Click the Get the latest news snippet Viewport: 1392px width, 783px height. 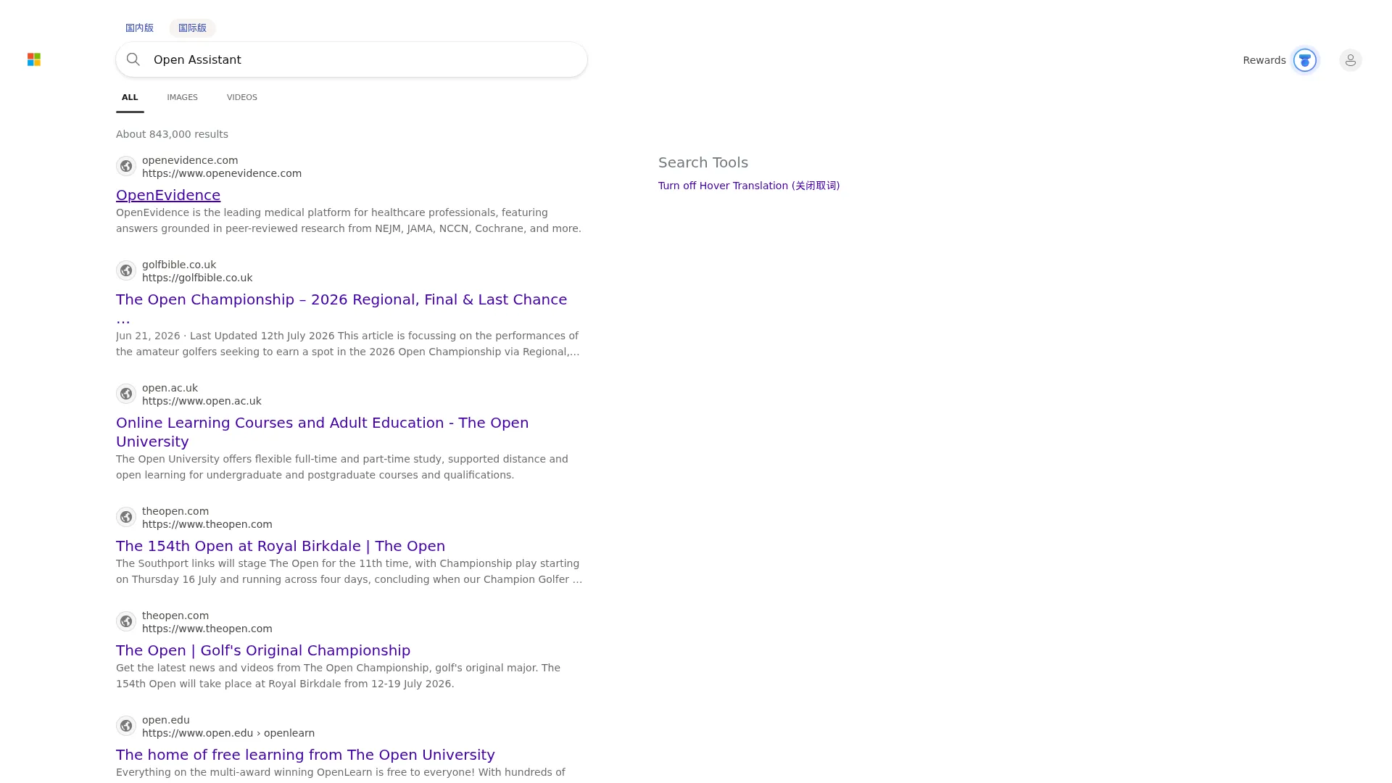338,676
